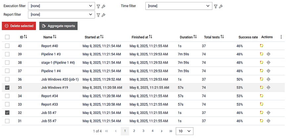Click the funnel icon beside Execution filter

pyautogui.click(x=98, y=6)
